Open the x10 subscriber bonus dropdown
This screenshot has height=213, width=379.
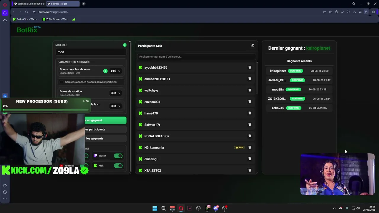coord(115,71)
